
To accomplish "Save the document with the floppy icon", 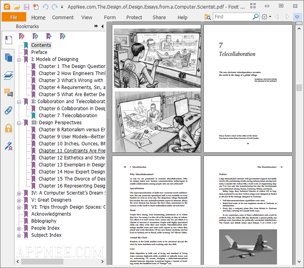I will (26, 7).
